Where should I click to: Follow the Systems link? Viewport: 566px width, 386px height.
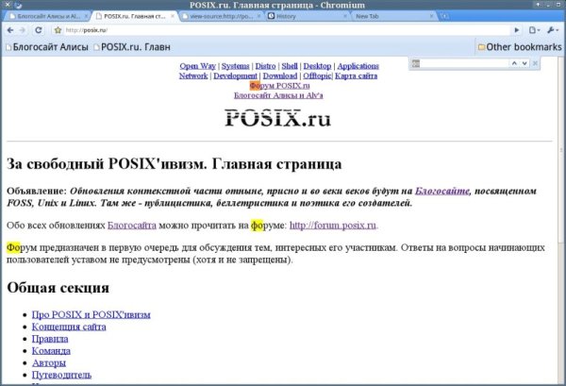[235, 66]
